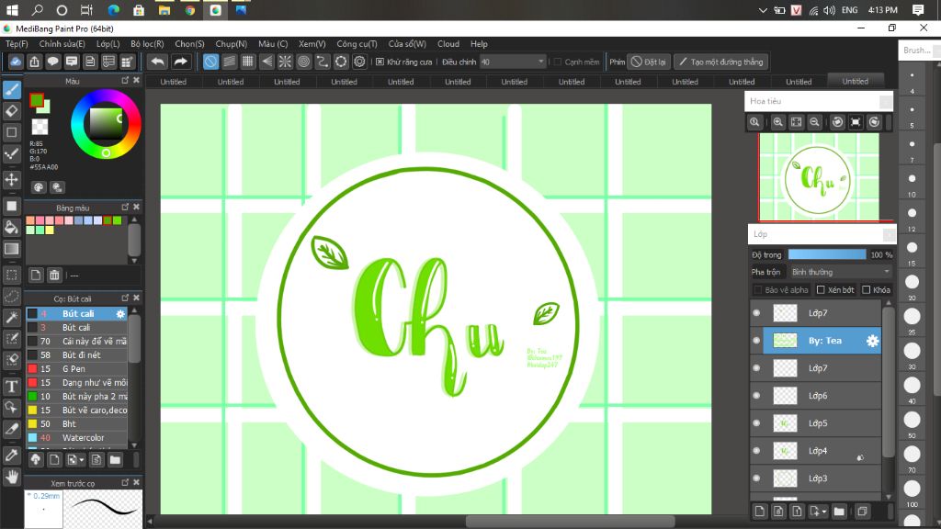Open the Công cụ(T) menu

click(x=357, y=44)
